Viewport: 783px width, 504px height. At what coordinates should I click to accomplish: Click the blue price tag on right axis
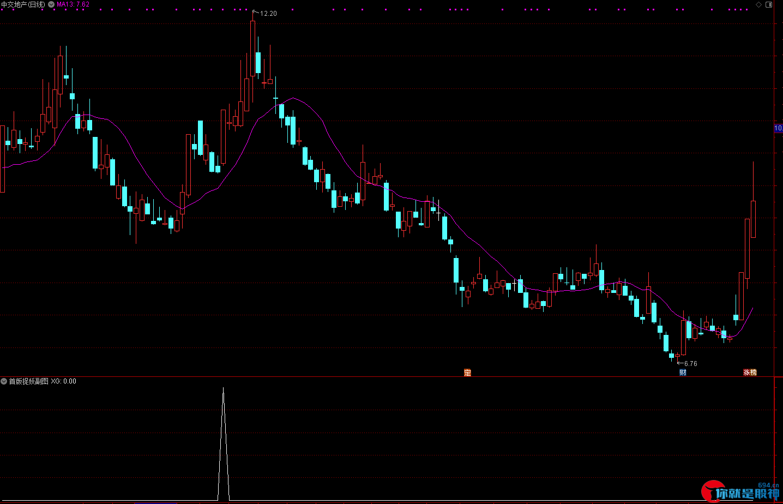(779, 128)
